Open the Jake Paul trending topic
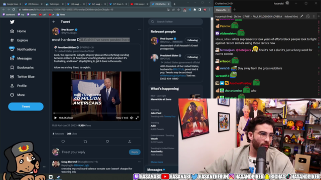This screenshot has height=180, width=321. pos(156,113)
